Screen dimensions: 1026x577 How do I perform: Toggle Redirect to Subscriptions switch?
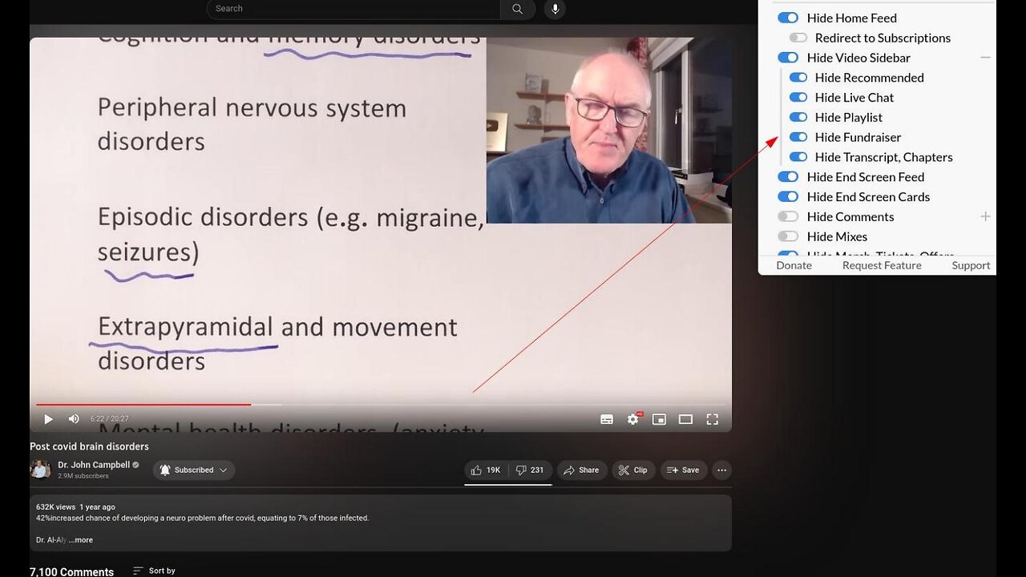[x=798, y=38]
